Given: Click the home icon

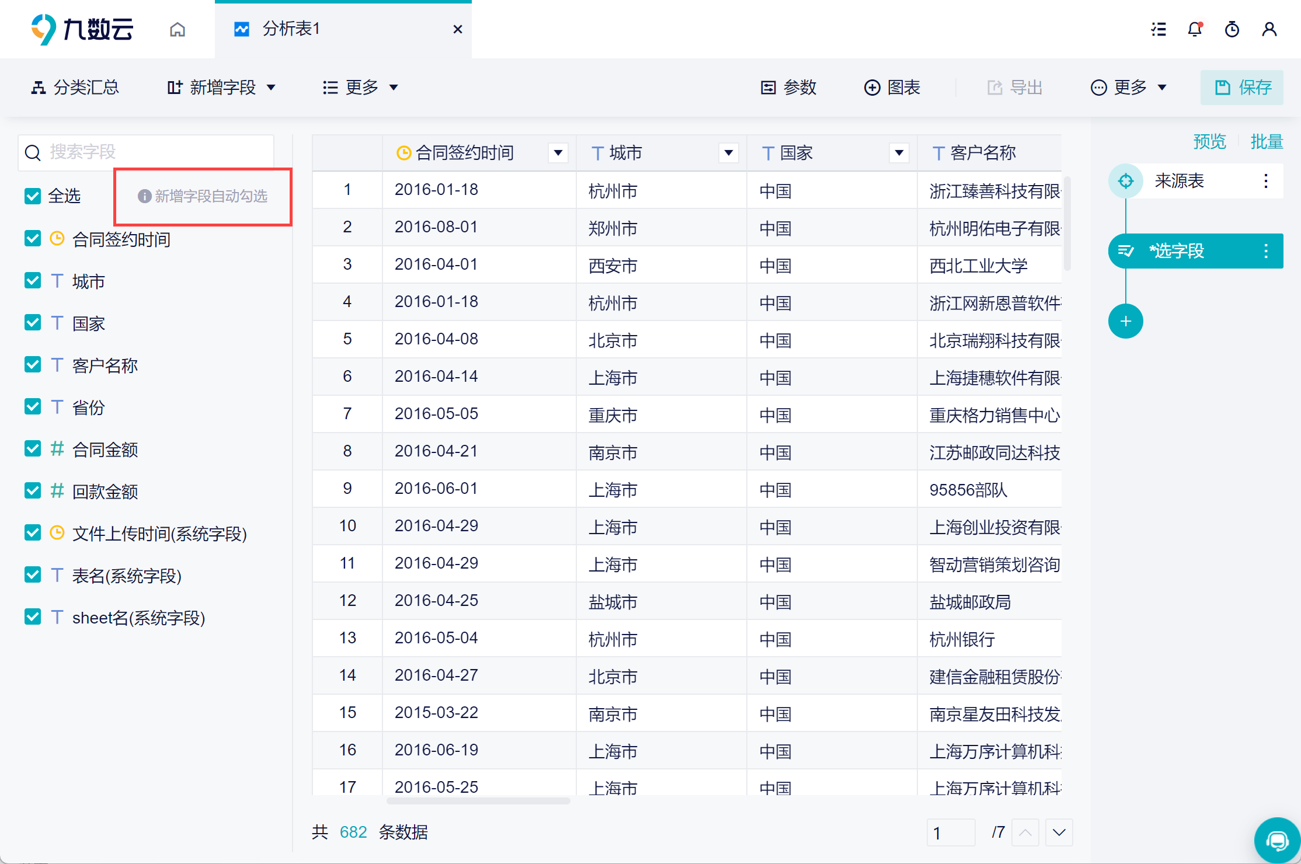Looking at the screenshot, I should 178,29.
